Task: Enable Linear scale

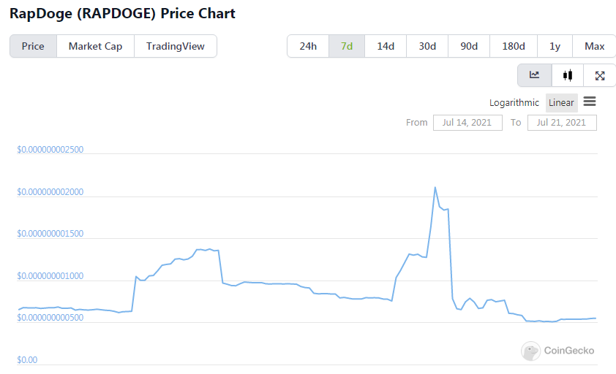Action: point(561,103)
